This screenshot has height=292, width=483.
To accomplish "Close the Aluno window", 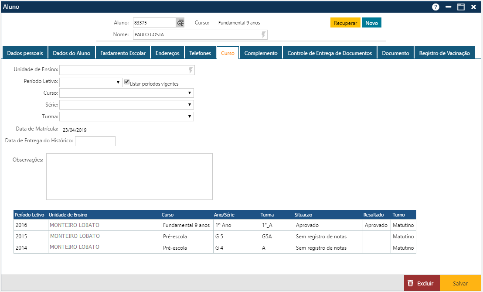I will [473, 7].
